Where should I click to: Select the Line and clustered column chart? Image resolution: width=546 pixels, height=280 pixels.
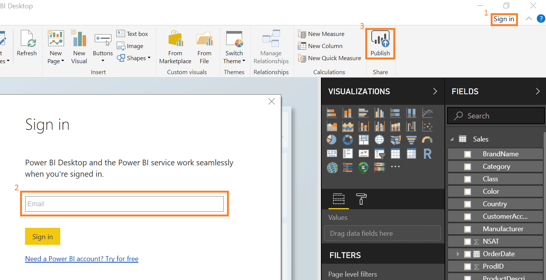pyautogui.click(x=379, y=126)
